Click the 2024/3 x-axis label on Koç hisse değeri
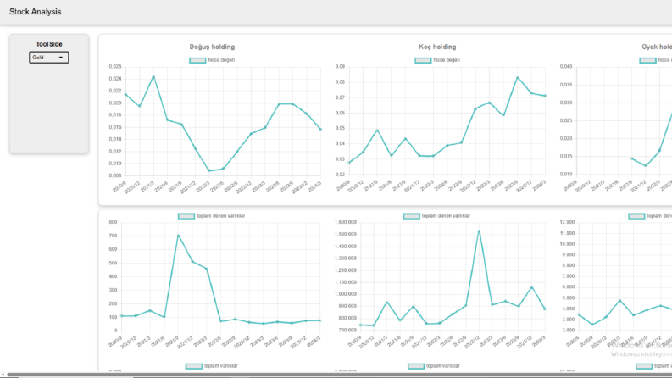672x378 pixels. click(539, 186)
